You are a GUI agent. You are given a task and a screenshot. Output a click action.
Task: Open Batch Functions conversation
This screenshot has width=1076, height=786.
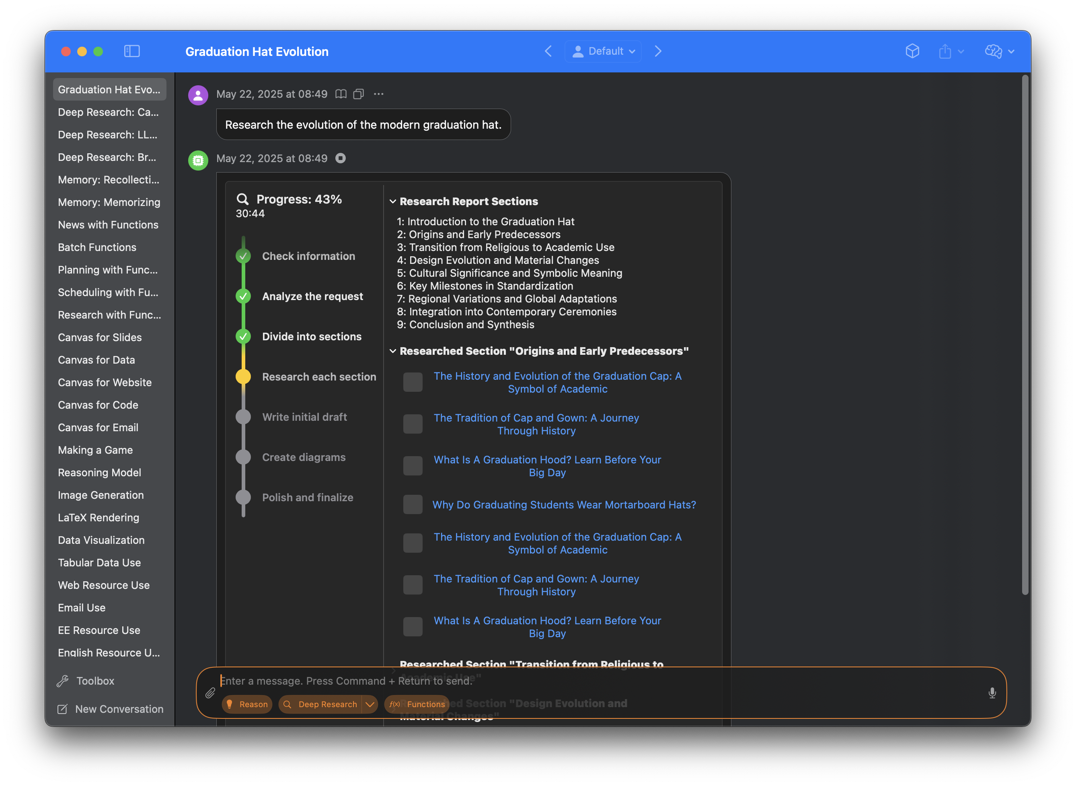click(x=109, y=247)
